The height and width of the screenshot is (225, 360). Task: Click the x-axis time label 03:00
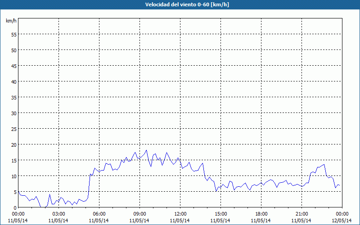tap(58, 214)
